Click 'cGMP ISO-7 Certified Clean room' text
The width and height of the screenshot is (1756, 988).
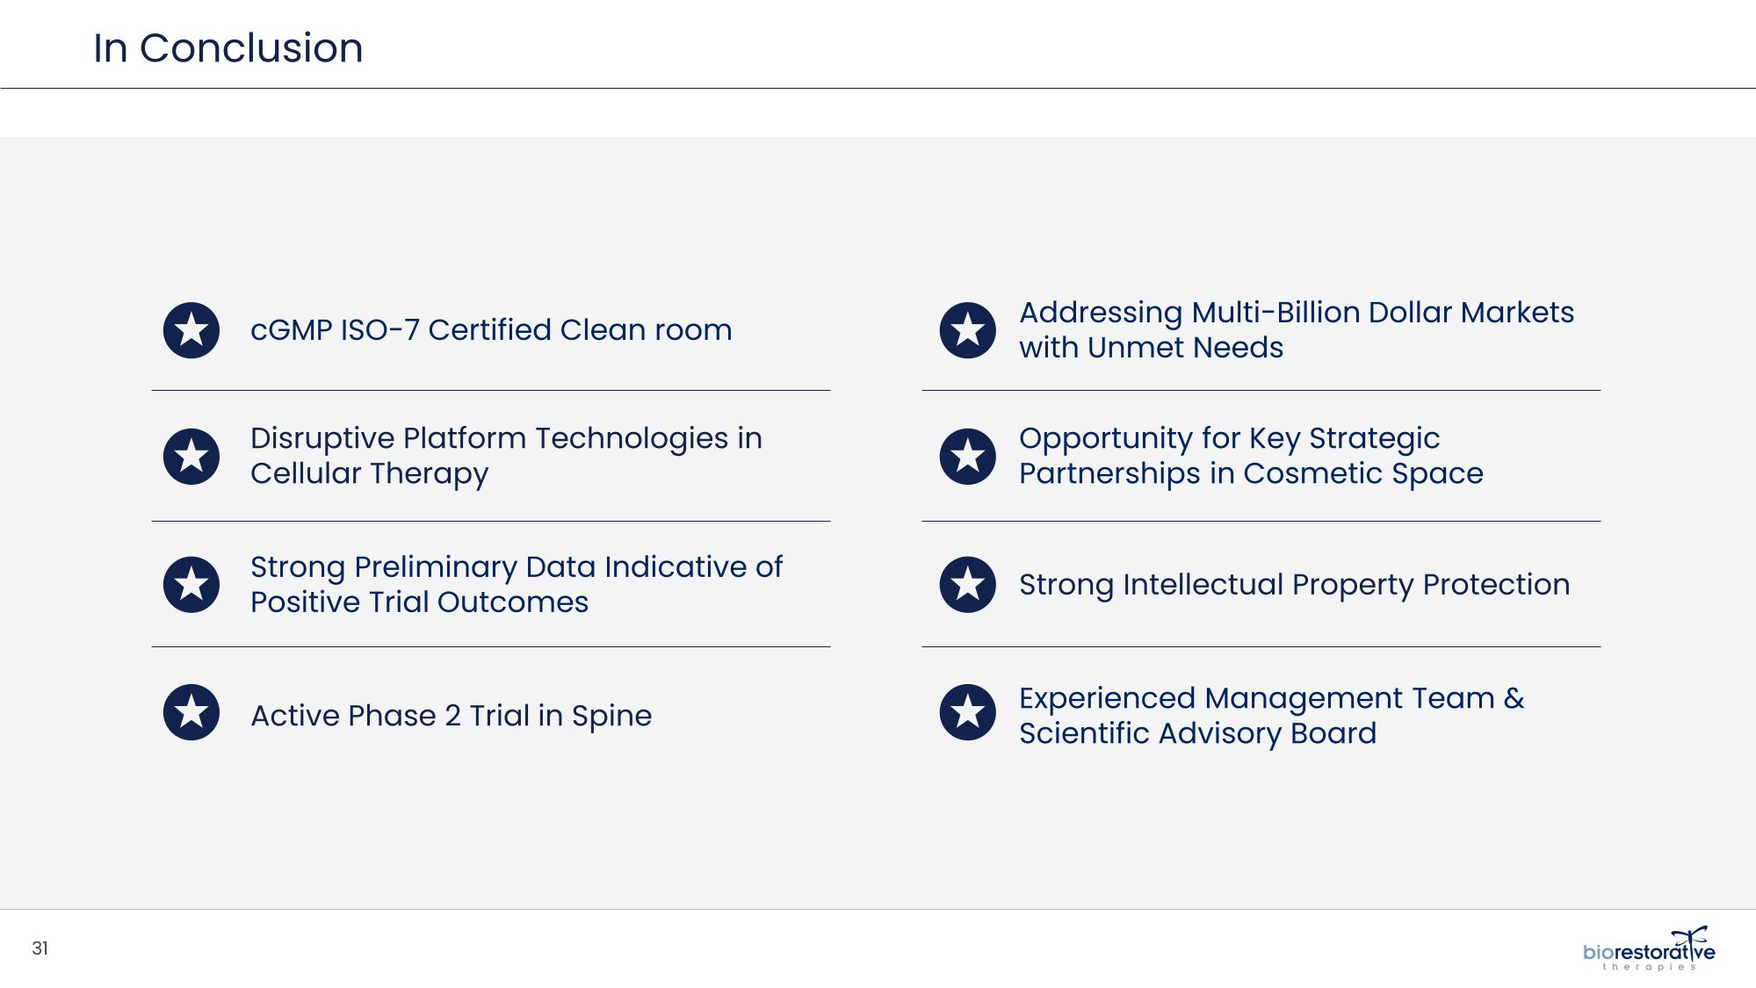tap(491, 330)
